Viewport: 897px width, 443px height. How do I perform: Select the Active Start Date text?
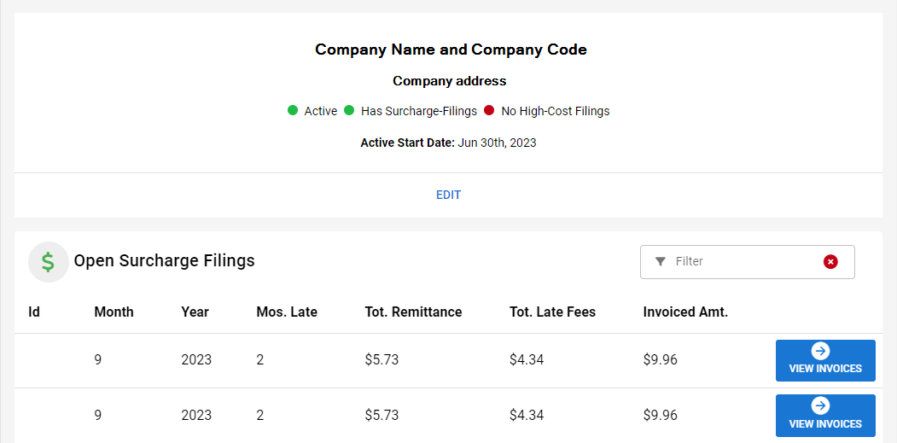(448, 143)
